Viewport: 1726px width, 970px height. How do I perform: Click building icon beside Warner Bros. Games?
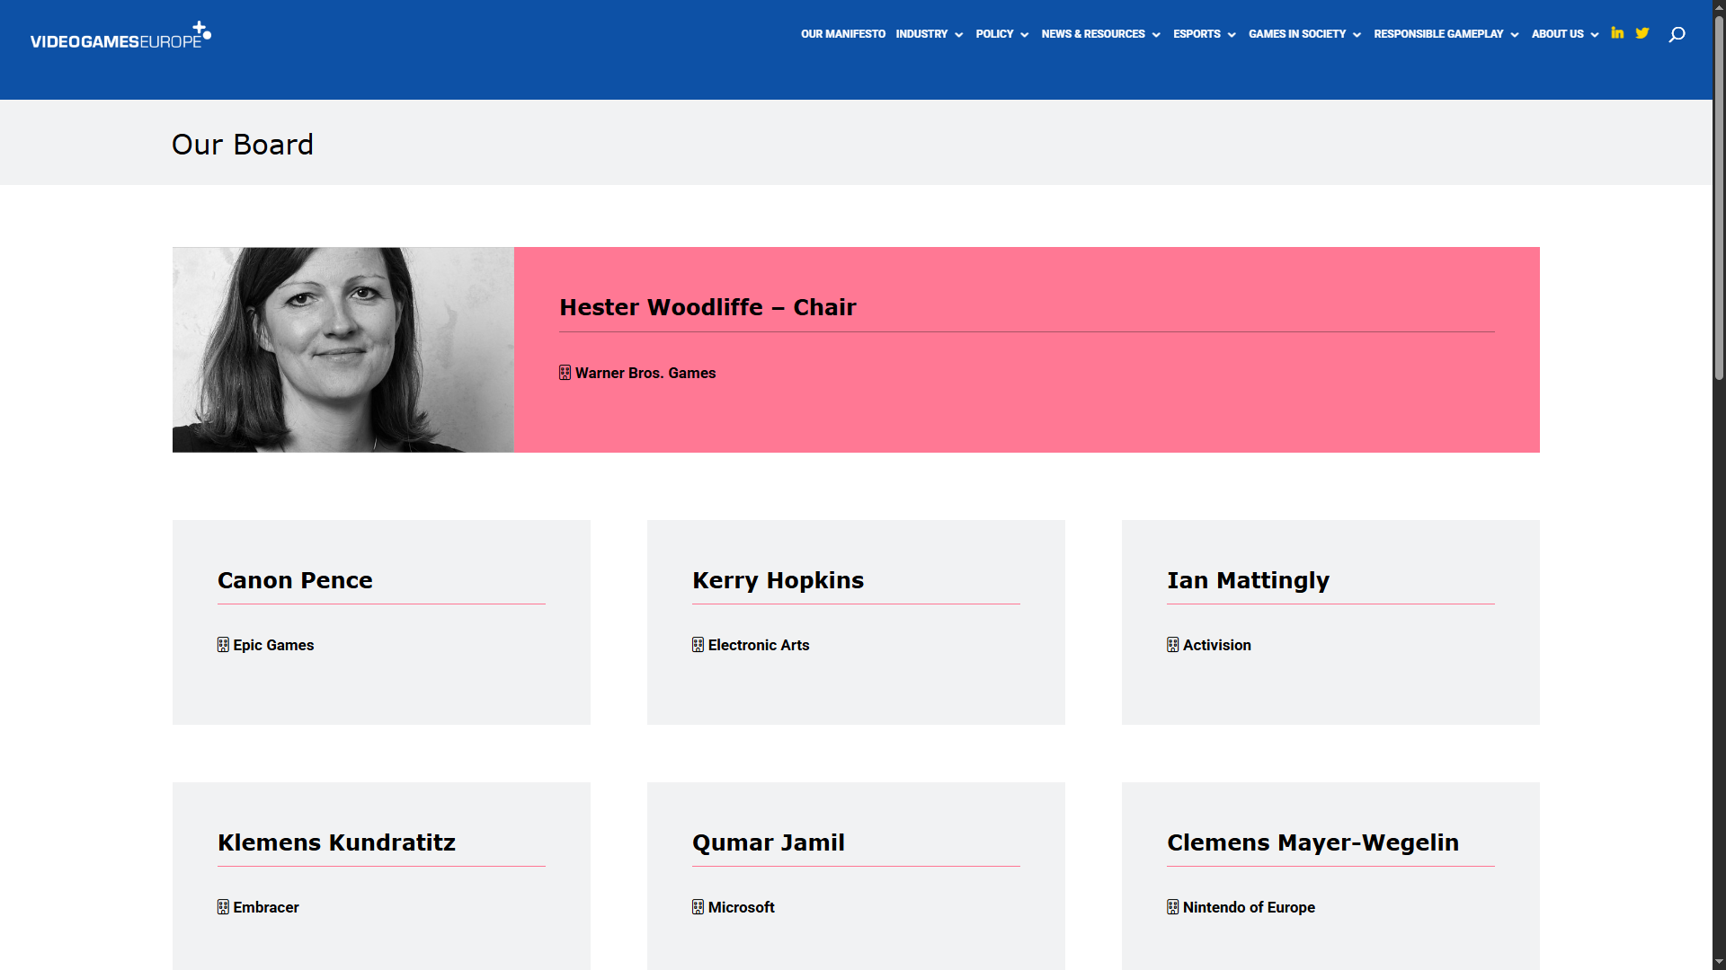click(x=565, y=373)
